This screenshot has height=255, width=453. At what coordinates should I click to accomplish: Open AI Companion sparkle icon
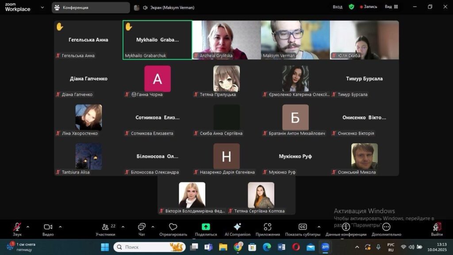237,227
